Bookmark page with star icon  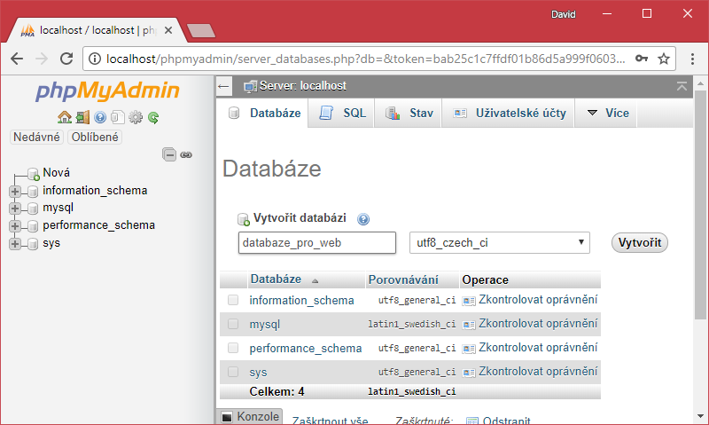coord(663,59)
